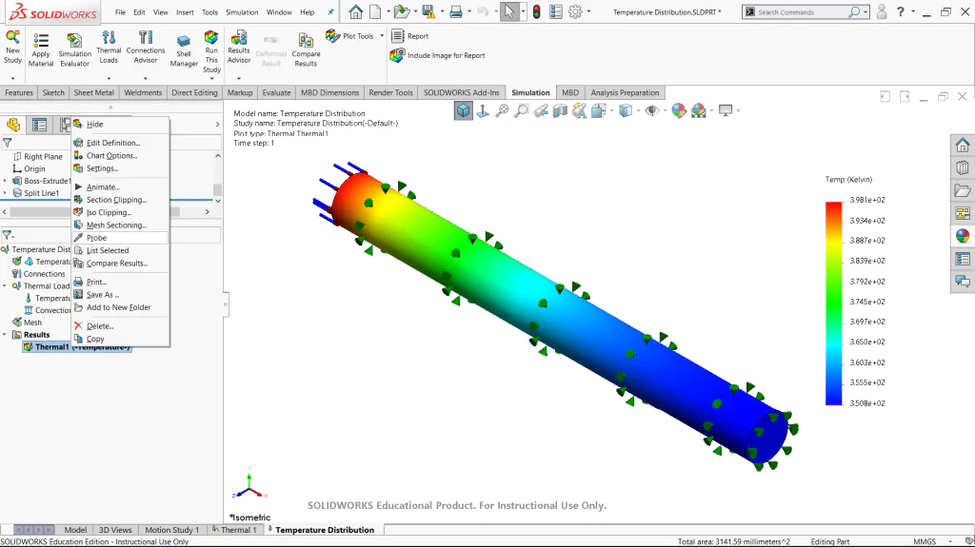The image size is (975, 548).
Task: Open the SOLIDWORKS home icon
Action: pos(356,11)
